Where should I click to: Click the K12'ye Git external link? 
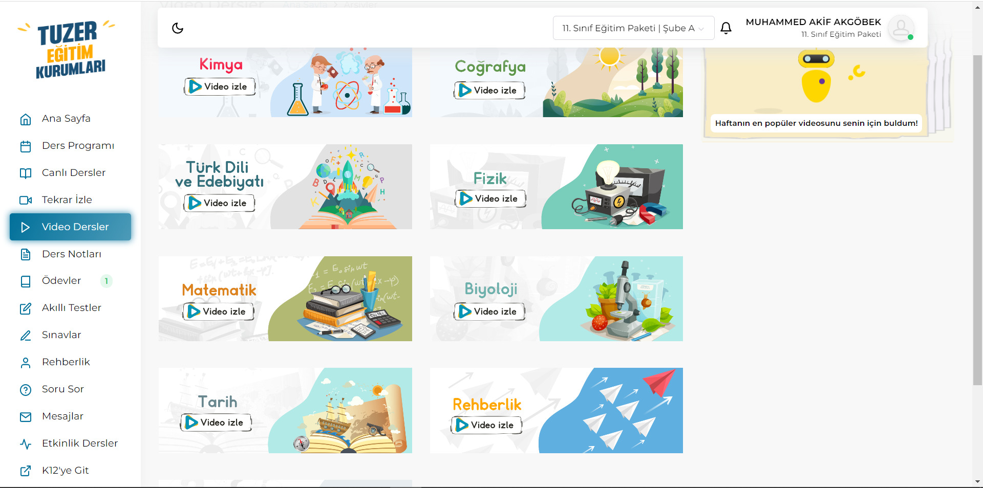(65, 471)
